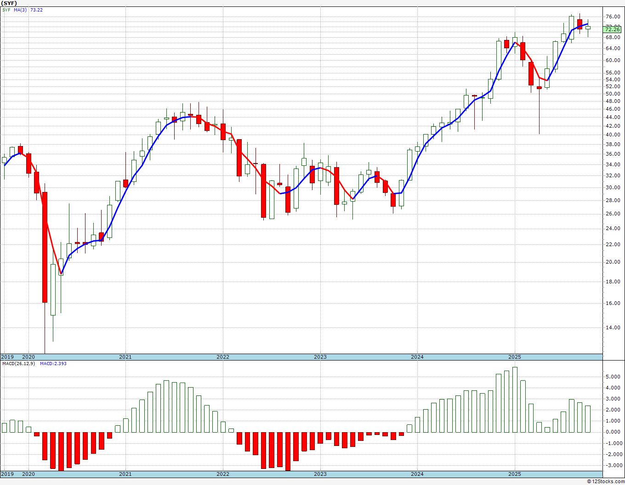Viewport: 625px width, 485px height.
Task: Click the 14.00 price axis label
Action: point(613,327)
